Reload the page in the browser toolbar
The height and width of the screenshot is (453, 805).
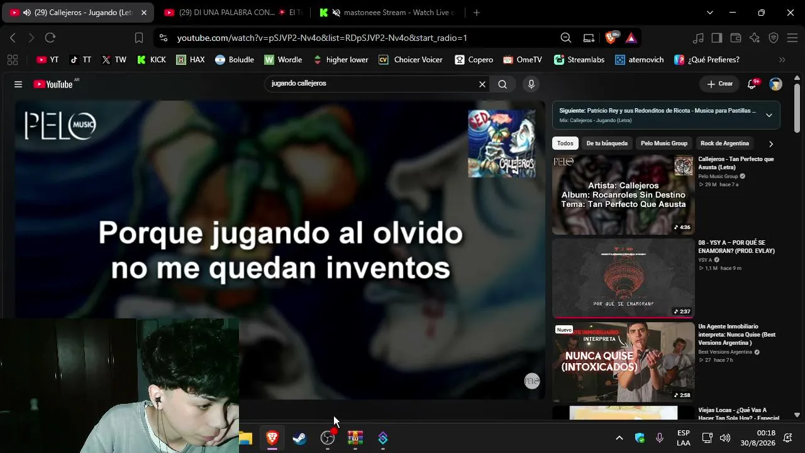[50, 38]
